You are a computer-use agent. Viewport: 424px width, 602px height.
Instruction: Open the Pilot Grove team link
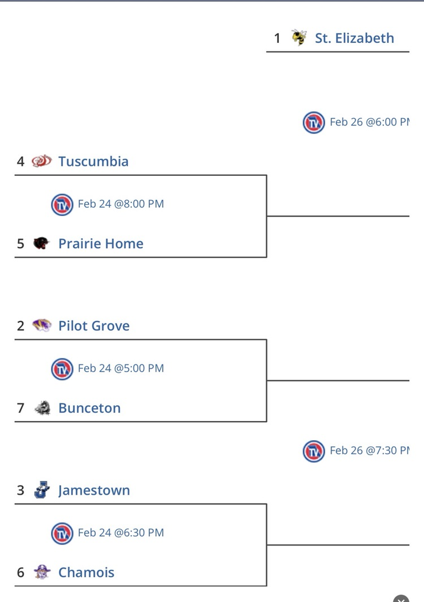tap(95, 326)
